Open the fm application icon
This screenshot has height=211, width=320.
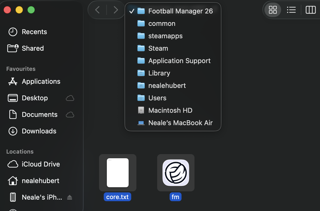coord(176,172)
